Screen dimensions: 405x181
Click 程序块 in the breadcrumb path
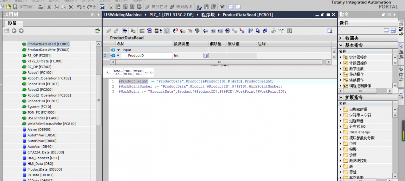208,15
